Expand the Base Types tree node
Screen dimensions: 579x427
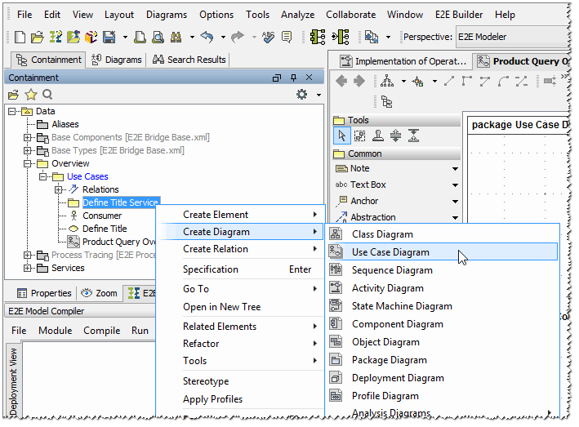[27, 150]
